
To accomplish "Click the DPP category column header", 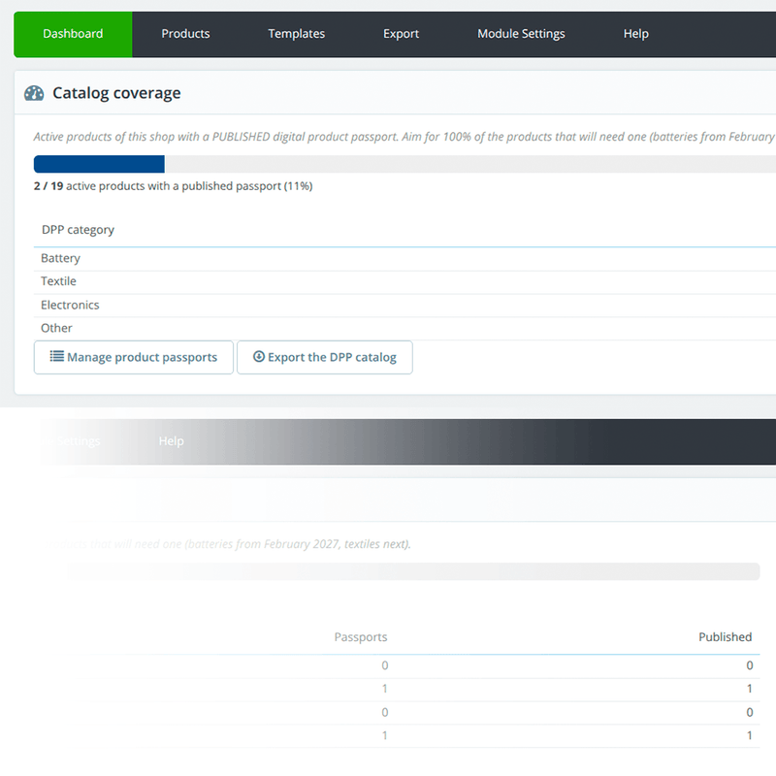I will (x=78, y=230).
